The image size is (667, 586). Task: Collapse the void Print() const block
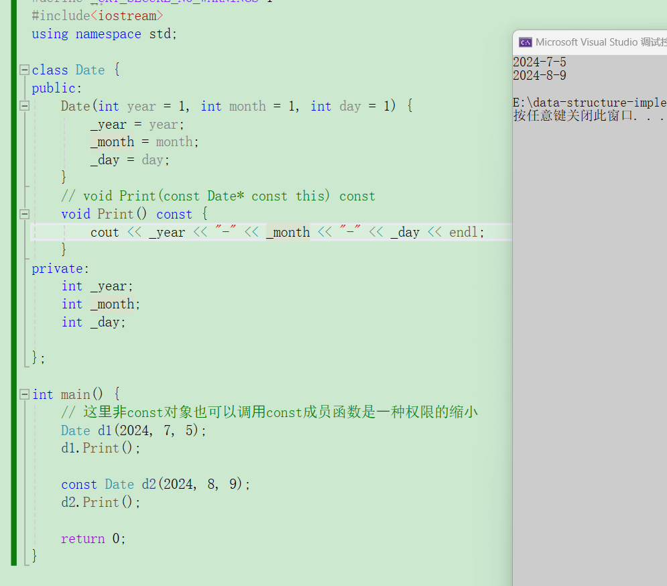pos(25,214)
